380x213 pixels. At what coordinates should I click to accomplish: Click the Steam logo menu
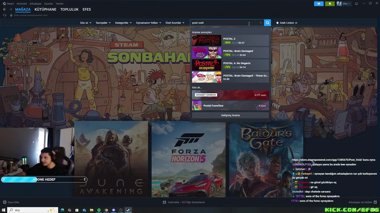[8, 4]
